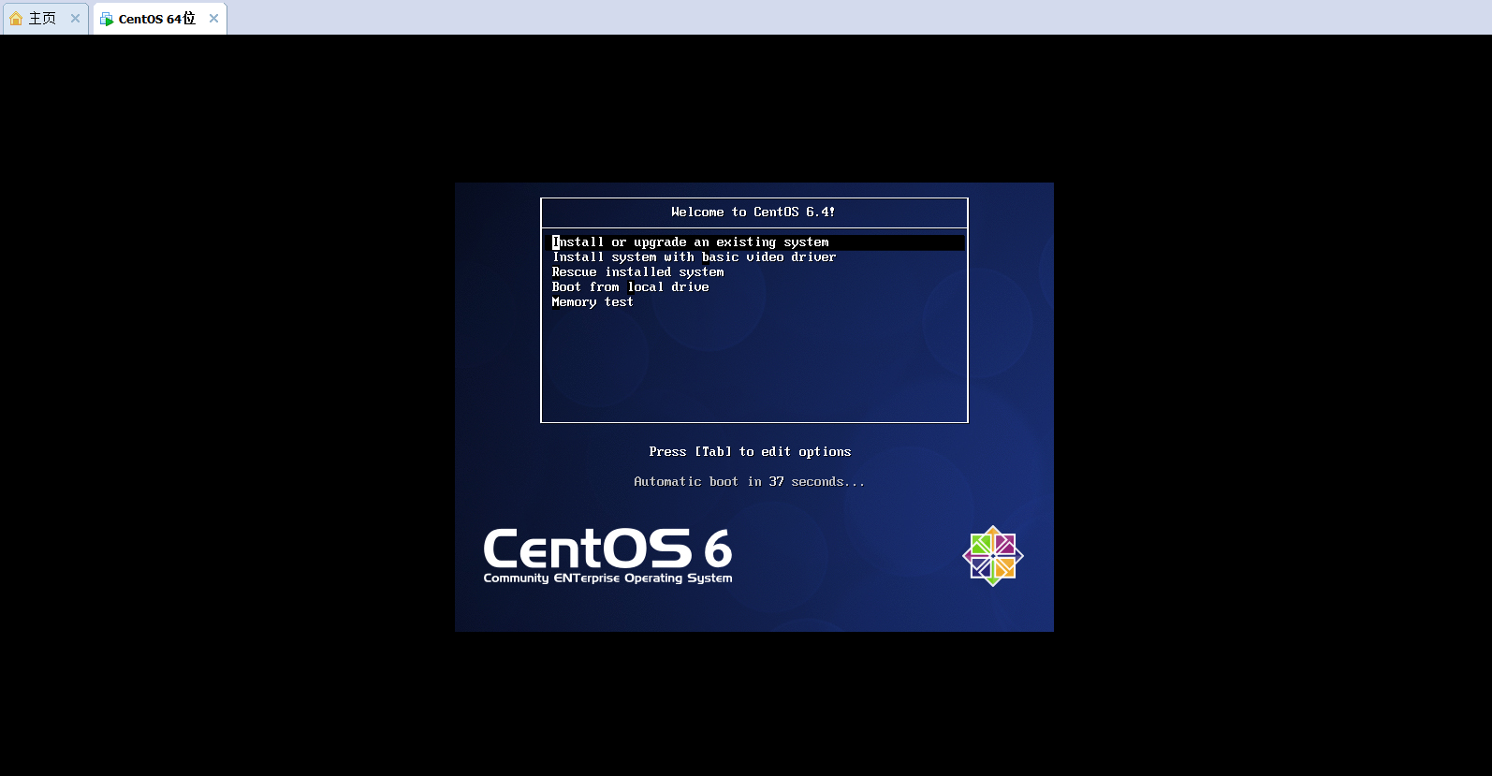1492x776 pixels.
Task: Click the Automatic boot countdown text
Action: [x=749, y=482]
